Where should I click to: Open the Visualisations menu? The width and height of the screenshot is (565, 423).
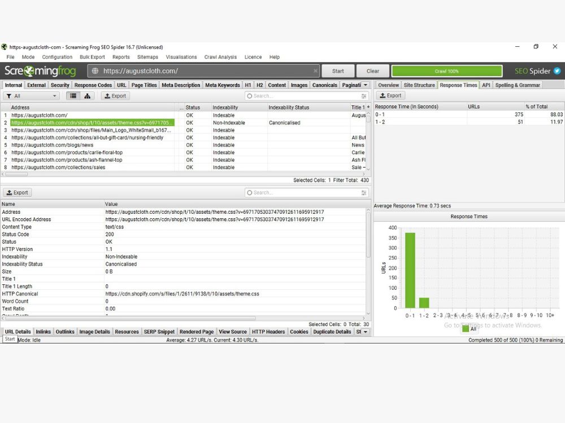coord(181,57)
